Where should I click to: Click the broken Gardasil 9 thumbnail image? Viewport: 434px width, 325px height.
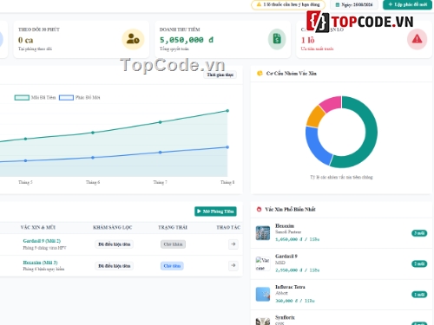(x=263, y=263)
